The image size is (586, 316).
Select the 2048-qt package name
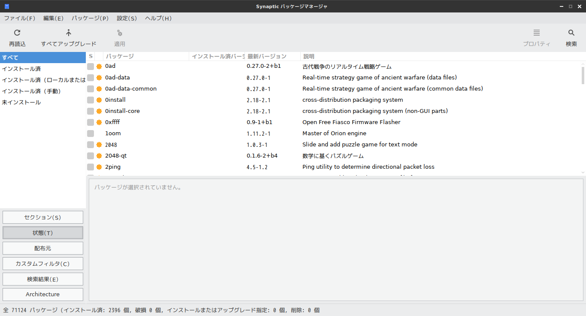pos(116,156)
